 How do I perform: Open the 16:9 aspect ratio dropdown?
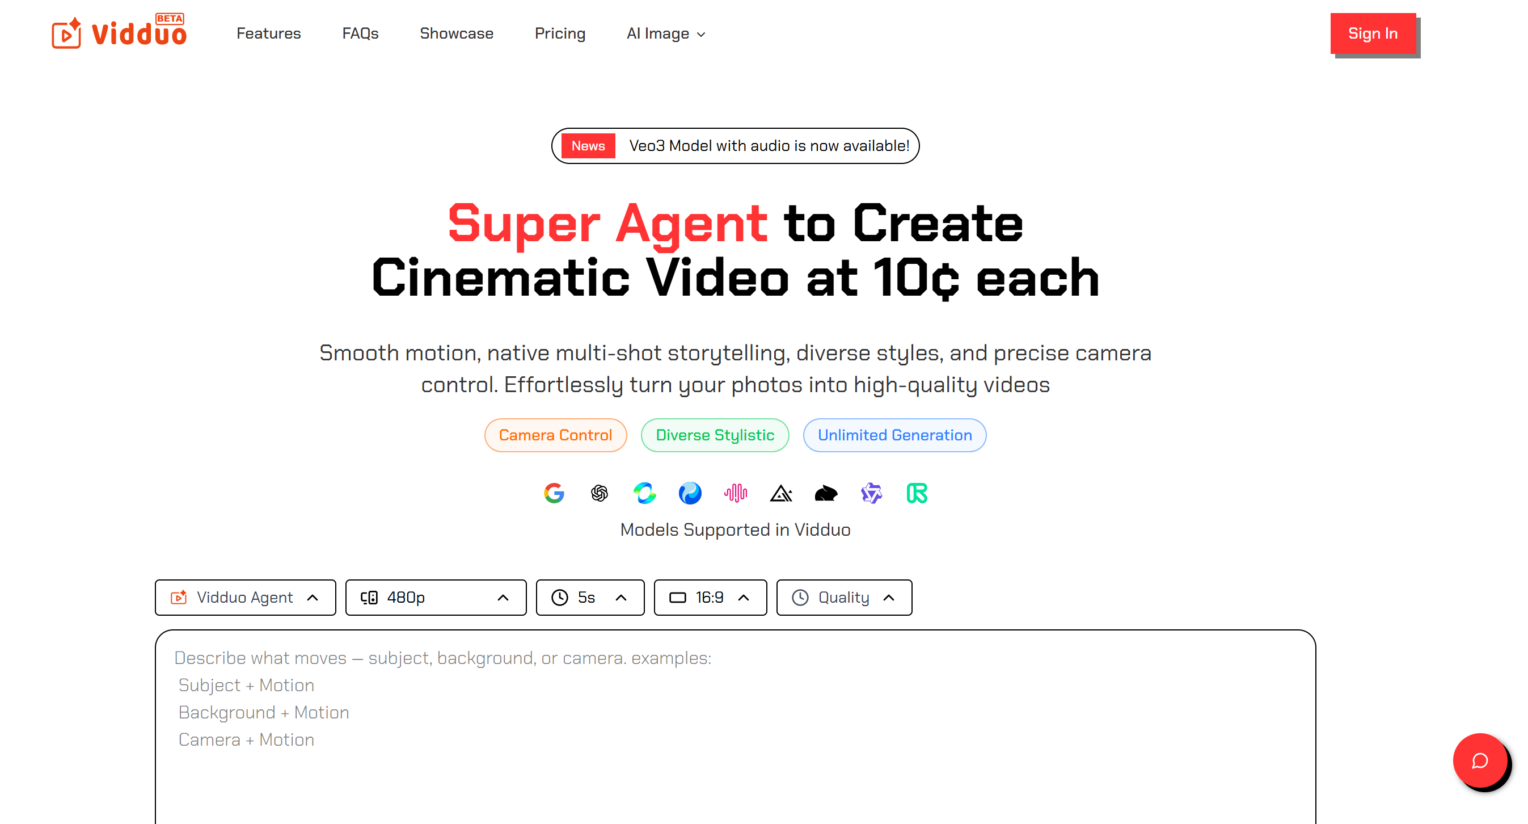[x=710, y=597]
